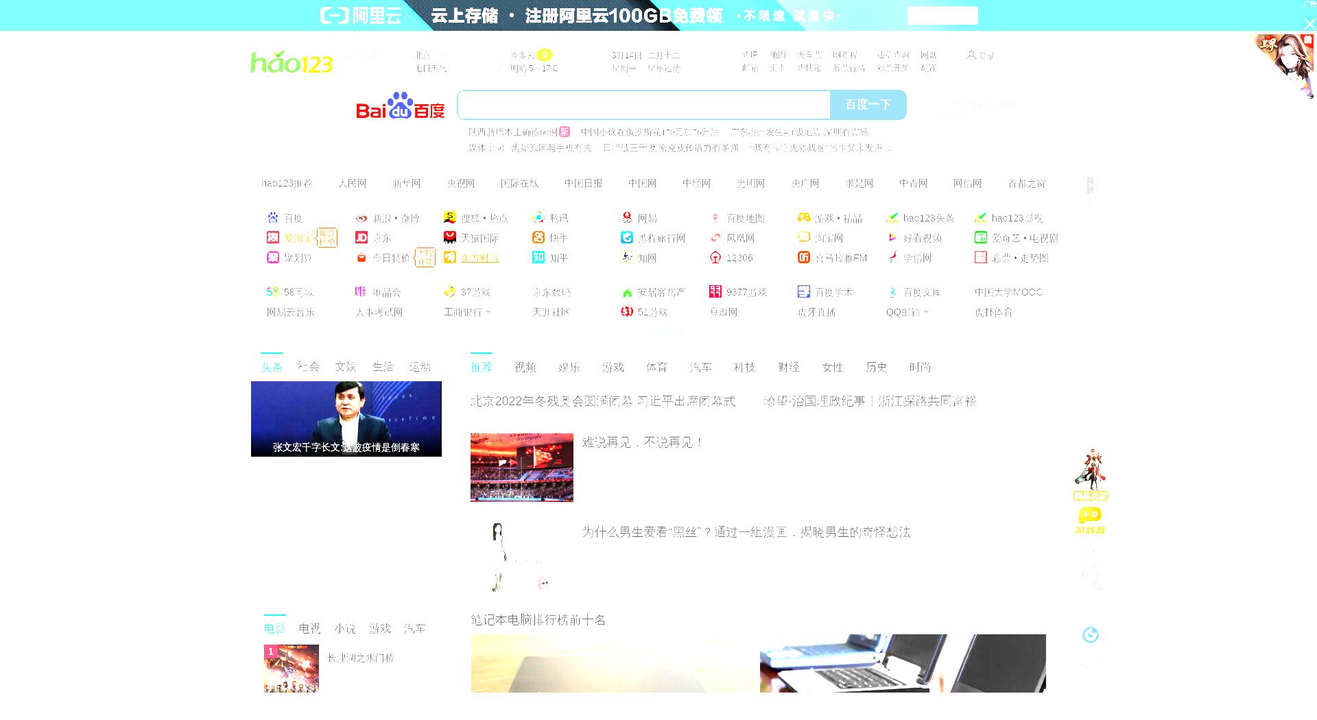Click the Sohu icon beside 搜狐·热点
The image size is (1317, 720).
[x=450, y=217]
